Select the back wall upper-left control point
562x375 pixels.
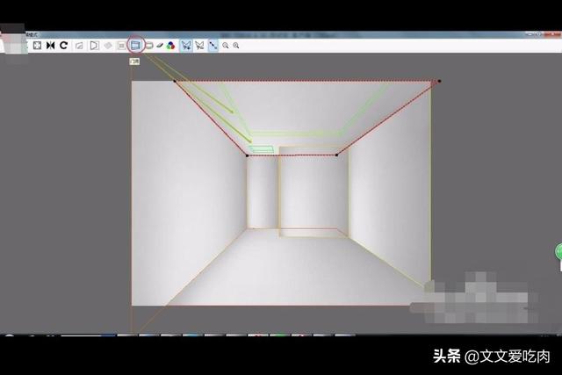[247, 155]
